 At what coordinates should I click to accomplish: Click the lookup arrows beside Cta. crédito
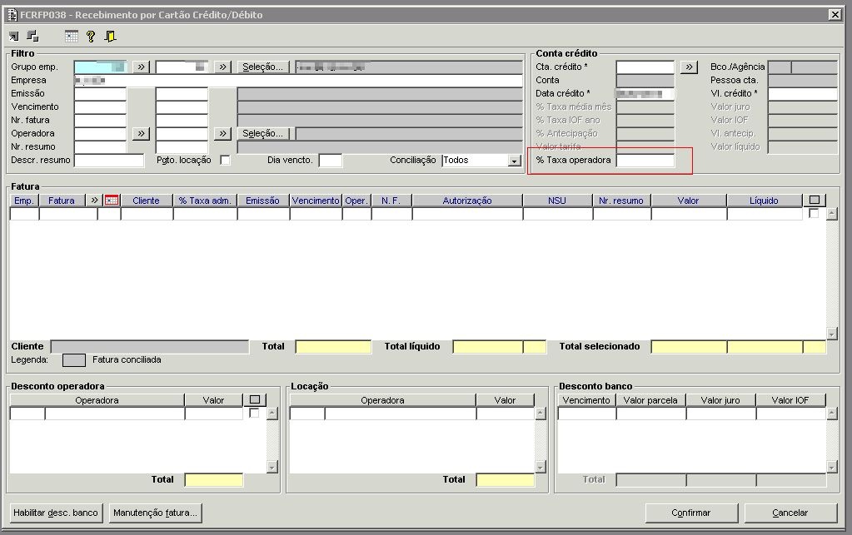pyautogui.click(x=689, y=67)
